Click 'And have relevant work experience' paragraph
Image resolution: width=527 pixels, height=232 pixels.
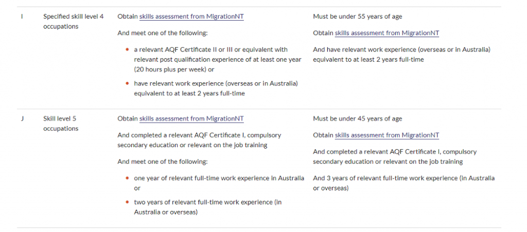coord(401,55)
